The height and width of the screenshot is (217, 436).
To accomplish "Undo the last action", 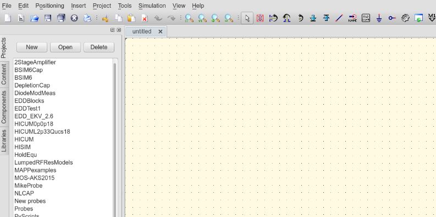I will 158,18.
